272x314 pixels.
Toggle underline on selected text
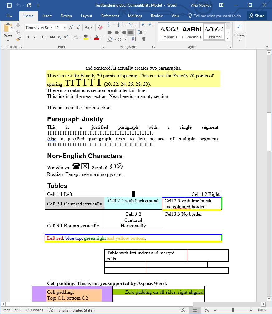(x=41, y=37)
